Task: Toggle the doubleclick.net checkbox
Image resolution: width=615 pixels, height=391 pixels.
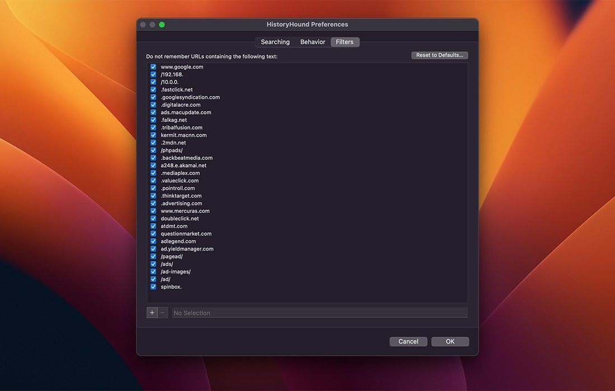Action: [x=153, y=218]
